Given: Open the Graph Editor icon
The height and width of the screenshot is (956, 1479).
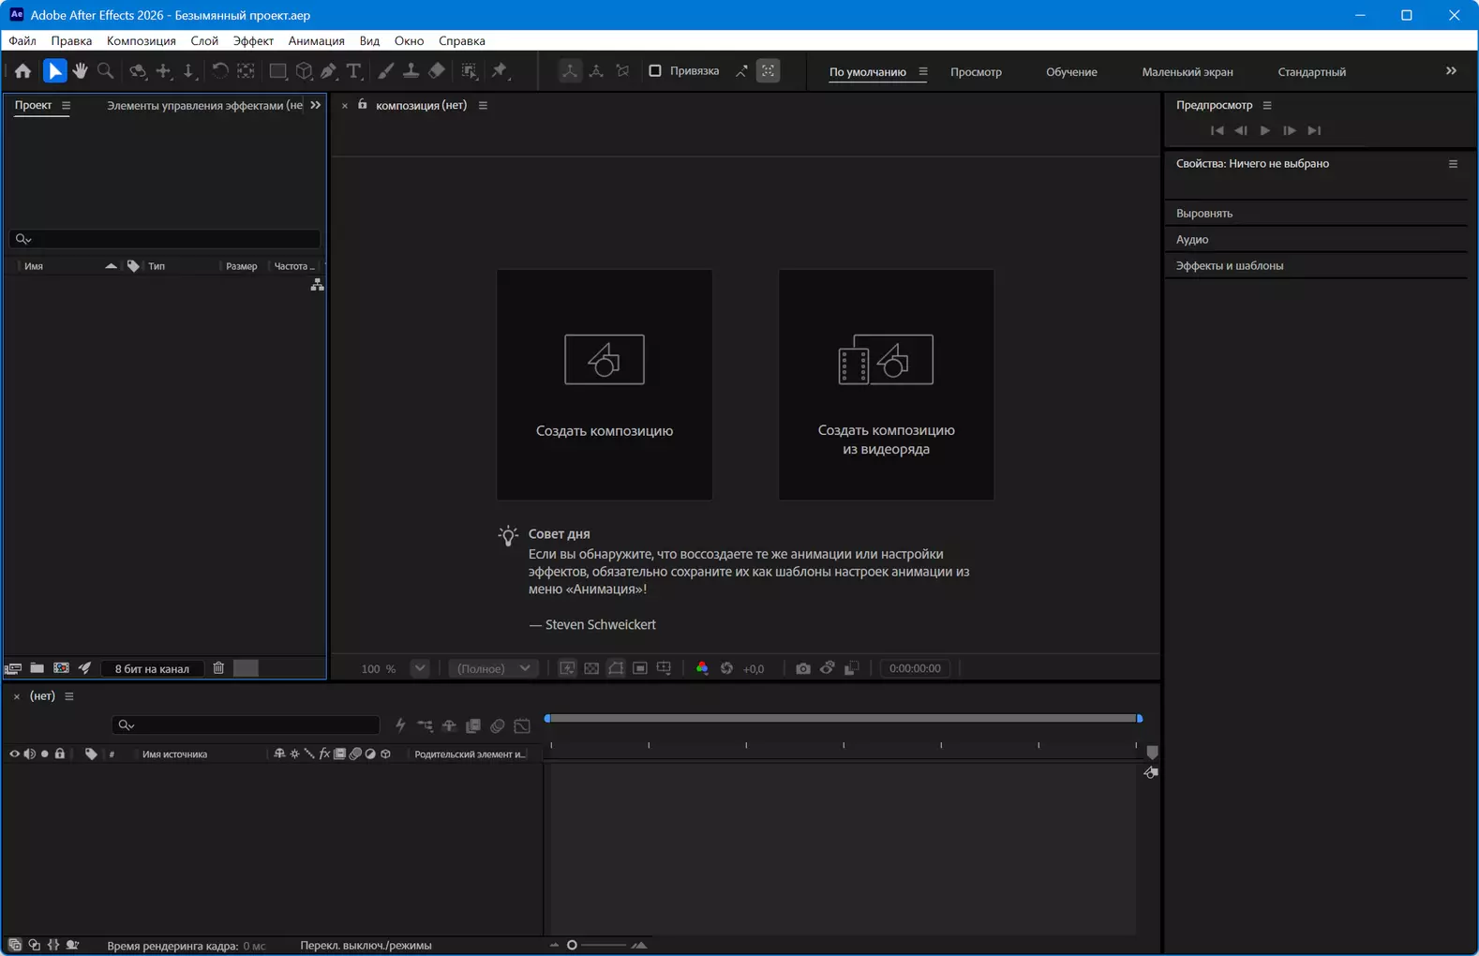Looking at the screenshot, I should [522, 725].
